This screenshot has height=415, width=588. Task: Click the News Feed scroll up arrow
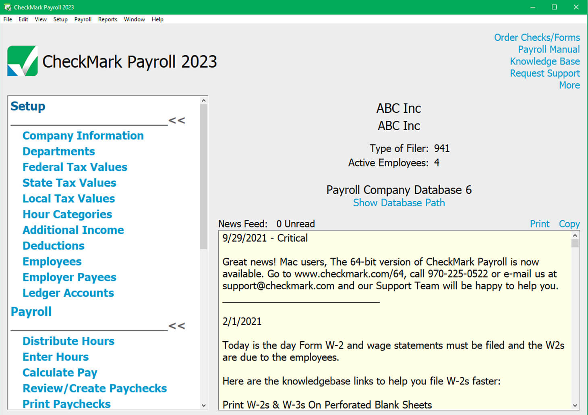575,235
